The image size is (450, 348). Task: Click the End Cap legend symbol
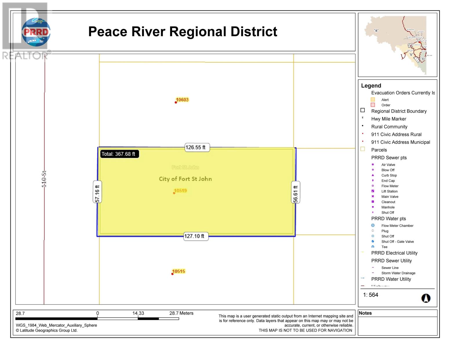point(373,180)
